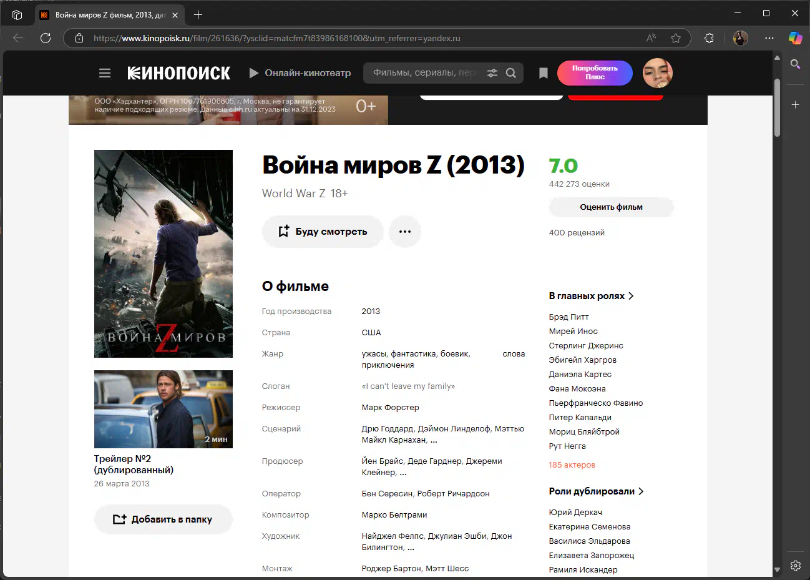Open composer Марко Белтрами link
This screenshot has height=580, width=810.
pyautogui.click(x=394, y=515)
